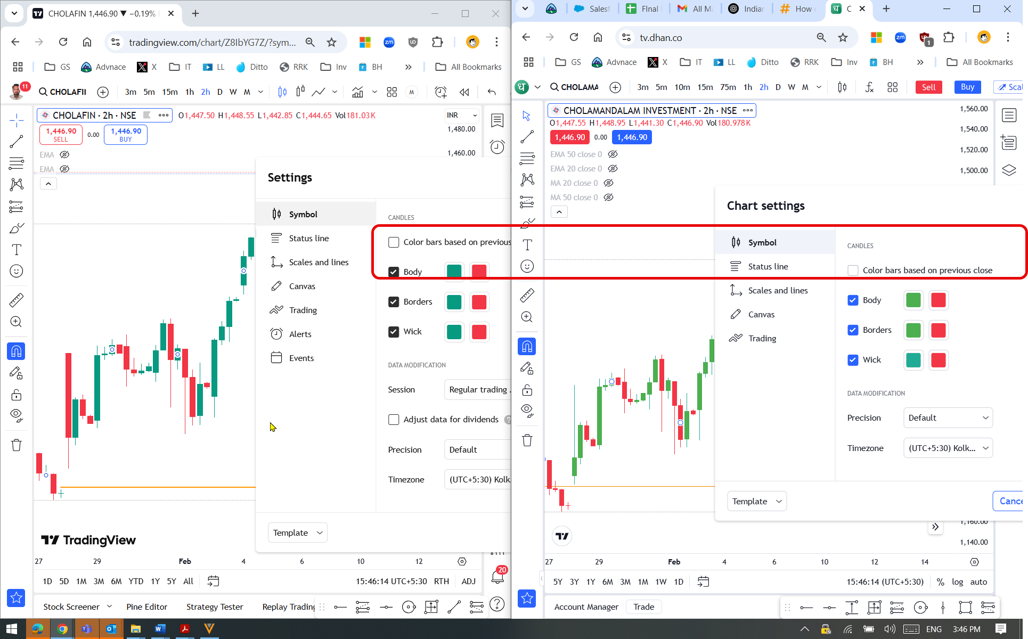Image resolution: width=1028 pixels, height=639 pixels.
Task: Click the emoji icon tool in Dhan left toolbar
Action: (527, 266)
